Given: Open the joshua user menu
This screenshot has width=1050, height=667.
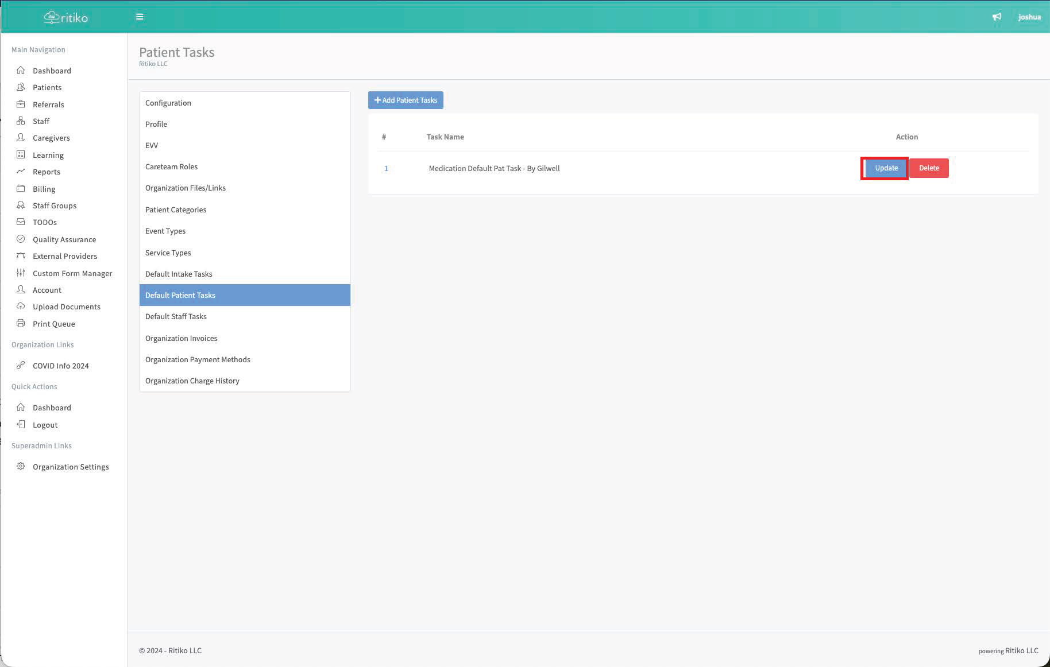Looking at the screenshot, I should point(1029,17).
